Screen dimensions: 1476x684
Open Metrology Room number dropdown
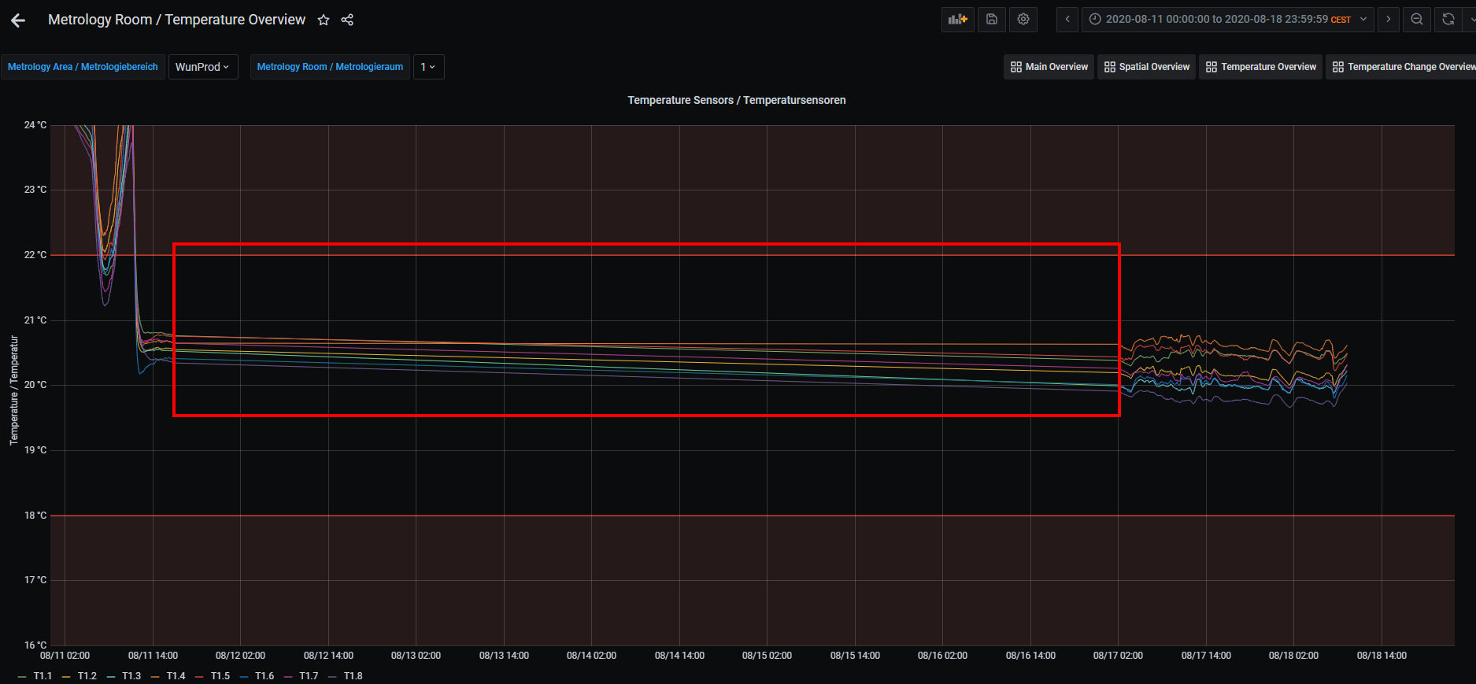(x=428, y=67)
